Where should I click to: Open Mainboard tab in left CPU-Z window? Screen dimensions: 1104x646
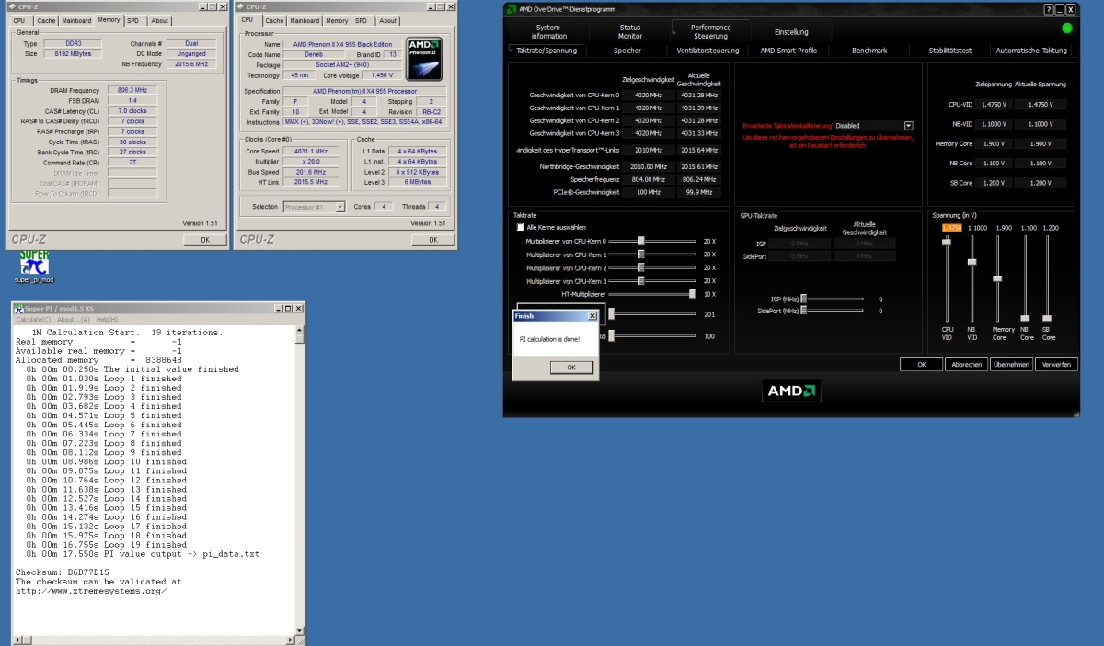click(x=77, y=20)
